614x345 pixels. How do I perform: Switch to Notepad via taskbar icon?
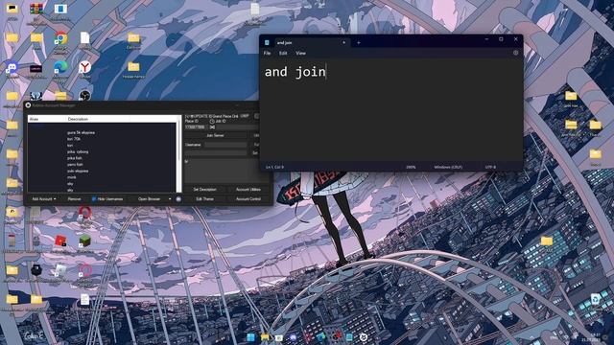pos(349,337)
